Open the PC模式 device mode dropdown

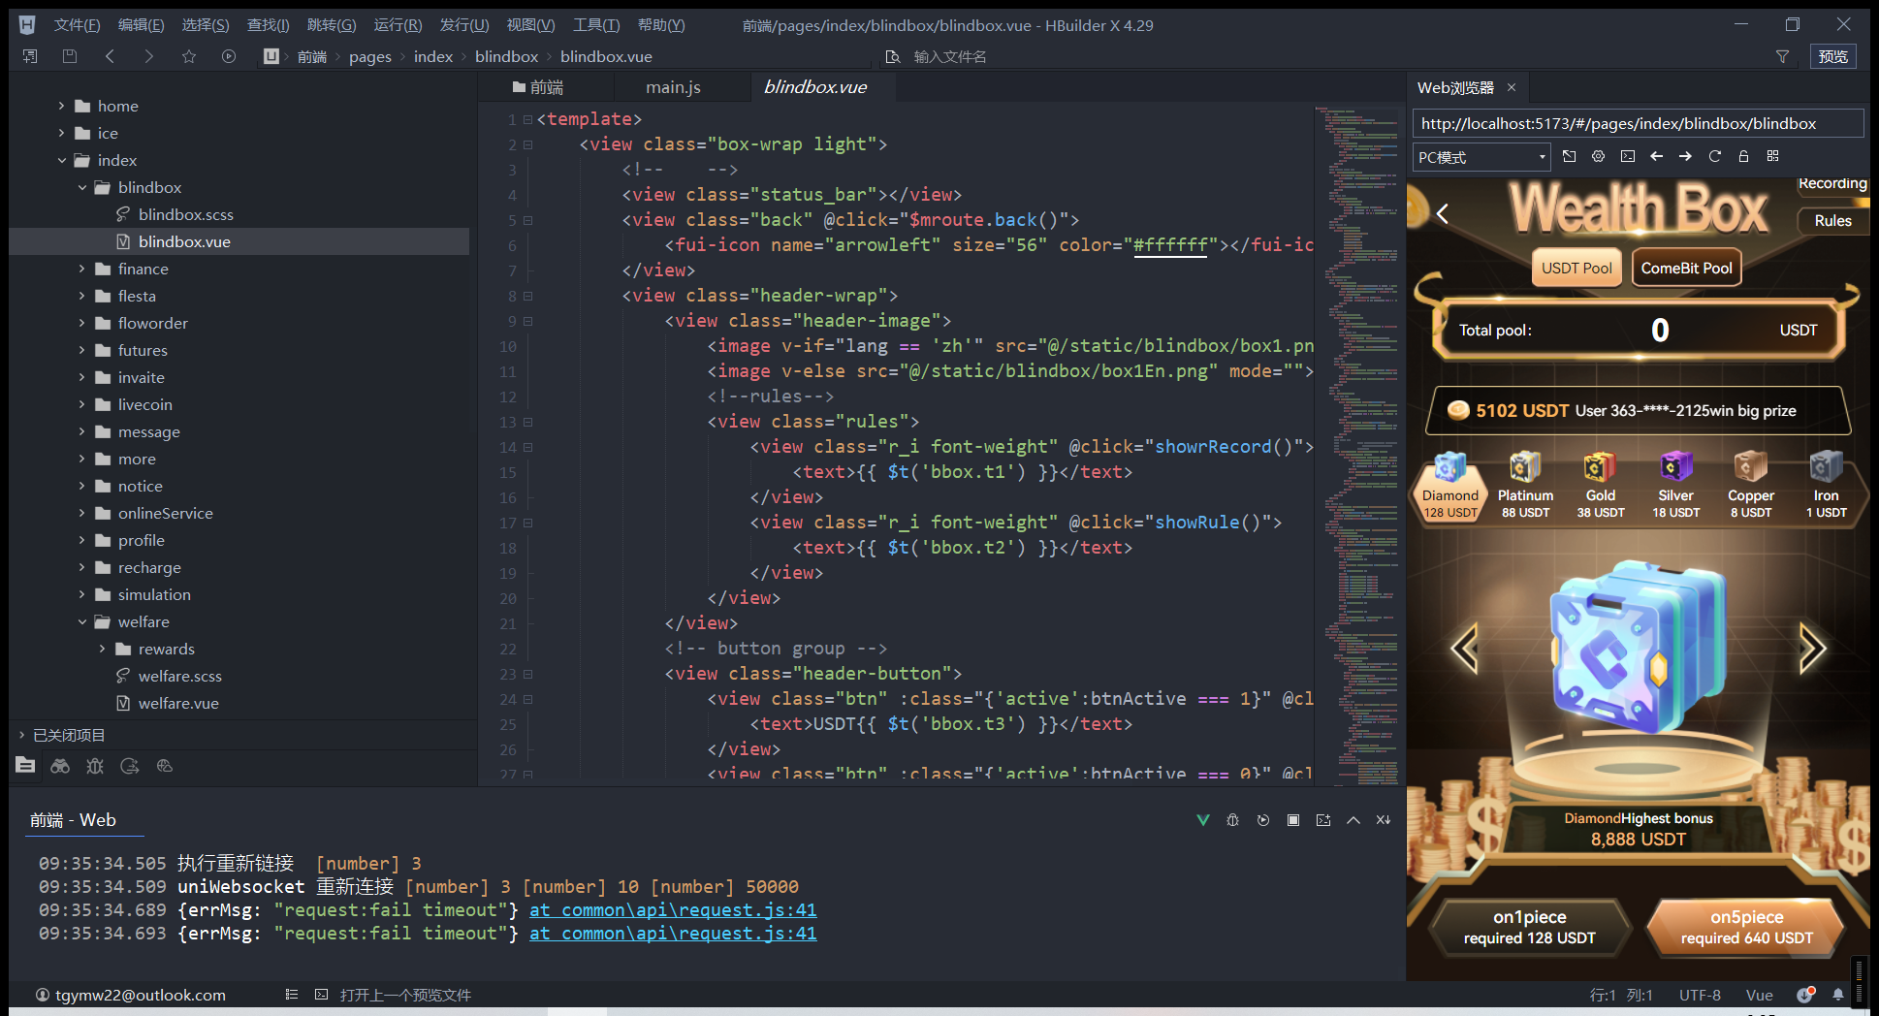coord(1481,157)
